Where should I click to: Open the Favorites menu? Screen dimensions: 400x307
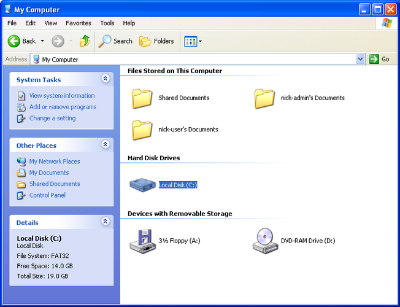pos(79,23)
